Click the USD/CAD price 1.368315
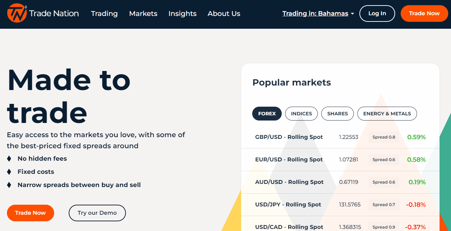 [x=350, y=227]
